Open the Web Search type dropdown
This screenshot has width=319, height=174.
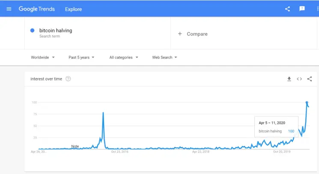pyautogui.click(x=164, y=57)
